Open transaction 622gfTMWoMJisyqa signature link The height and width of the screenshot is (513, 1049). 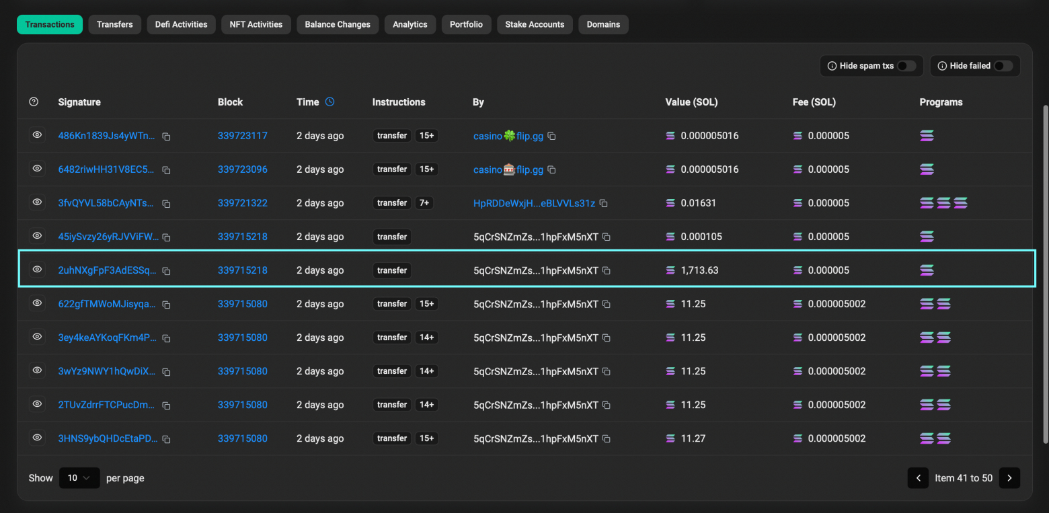(107, 304)
